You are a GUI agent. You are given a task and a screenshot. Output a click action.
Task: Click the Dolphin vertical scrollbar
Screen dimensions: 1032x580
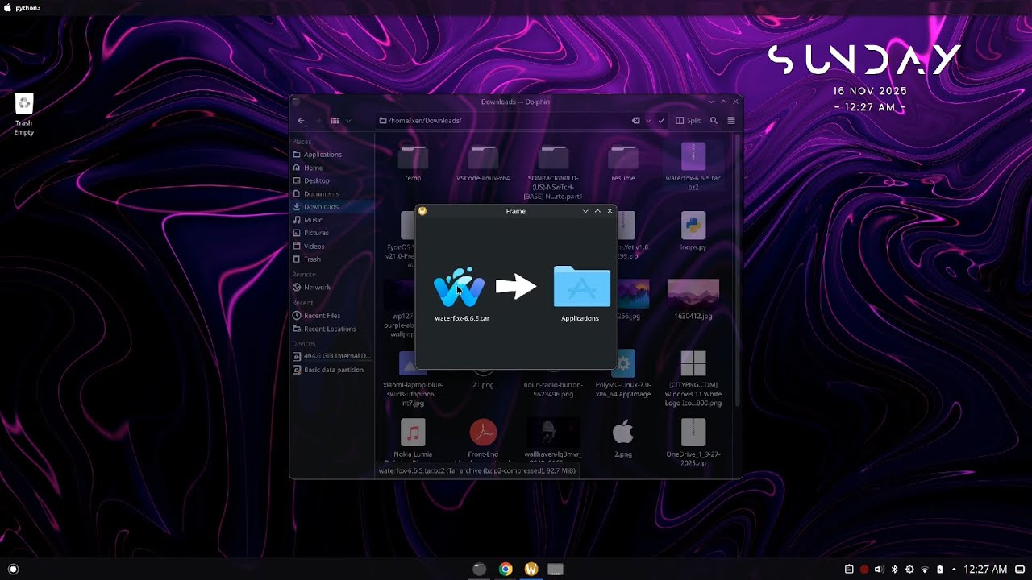click(738, 270)
